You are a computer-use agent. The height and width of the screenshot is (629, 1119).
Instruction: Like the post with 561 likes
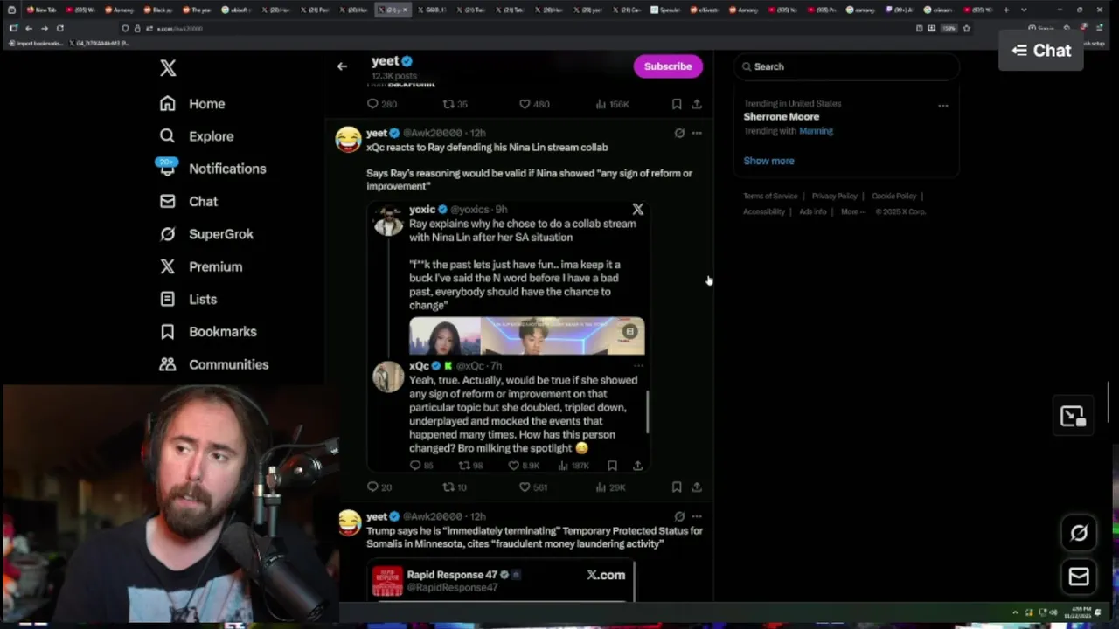click(532, 487)
